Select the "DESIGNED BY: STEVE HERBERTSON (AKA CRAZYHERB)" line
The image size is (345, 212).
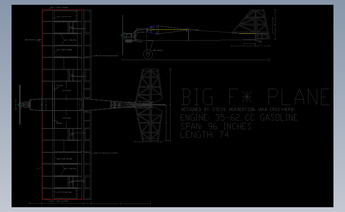coord(238,109)
